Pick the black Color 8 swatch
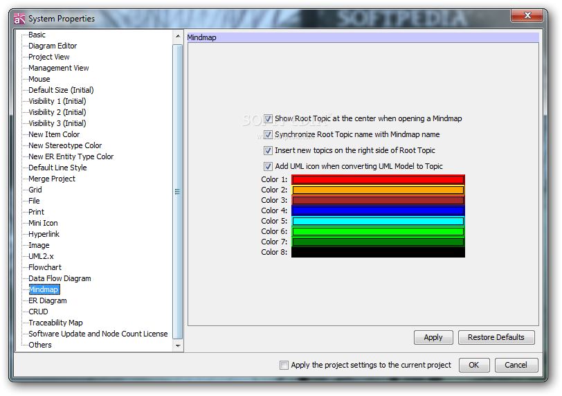Viewport: 562px width, 396px height. coord(378,252)
